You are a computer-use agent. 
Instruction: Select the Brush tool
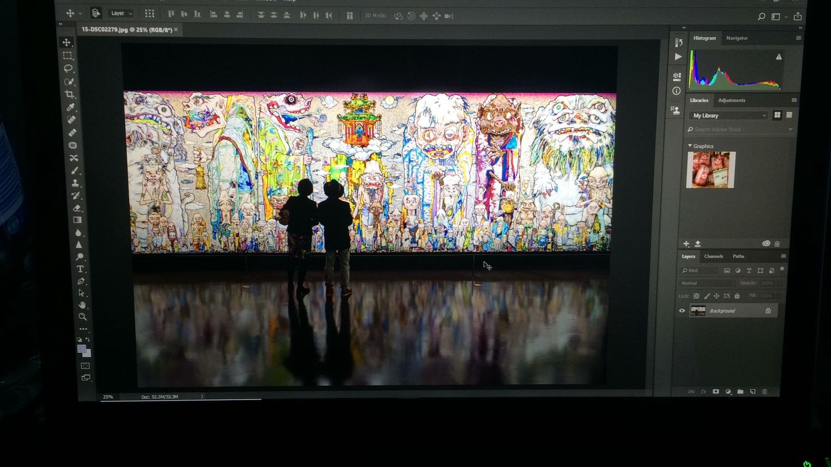pos(74,171)
